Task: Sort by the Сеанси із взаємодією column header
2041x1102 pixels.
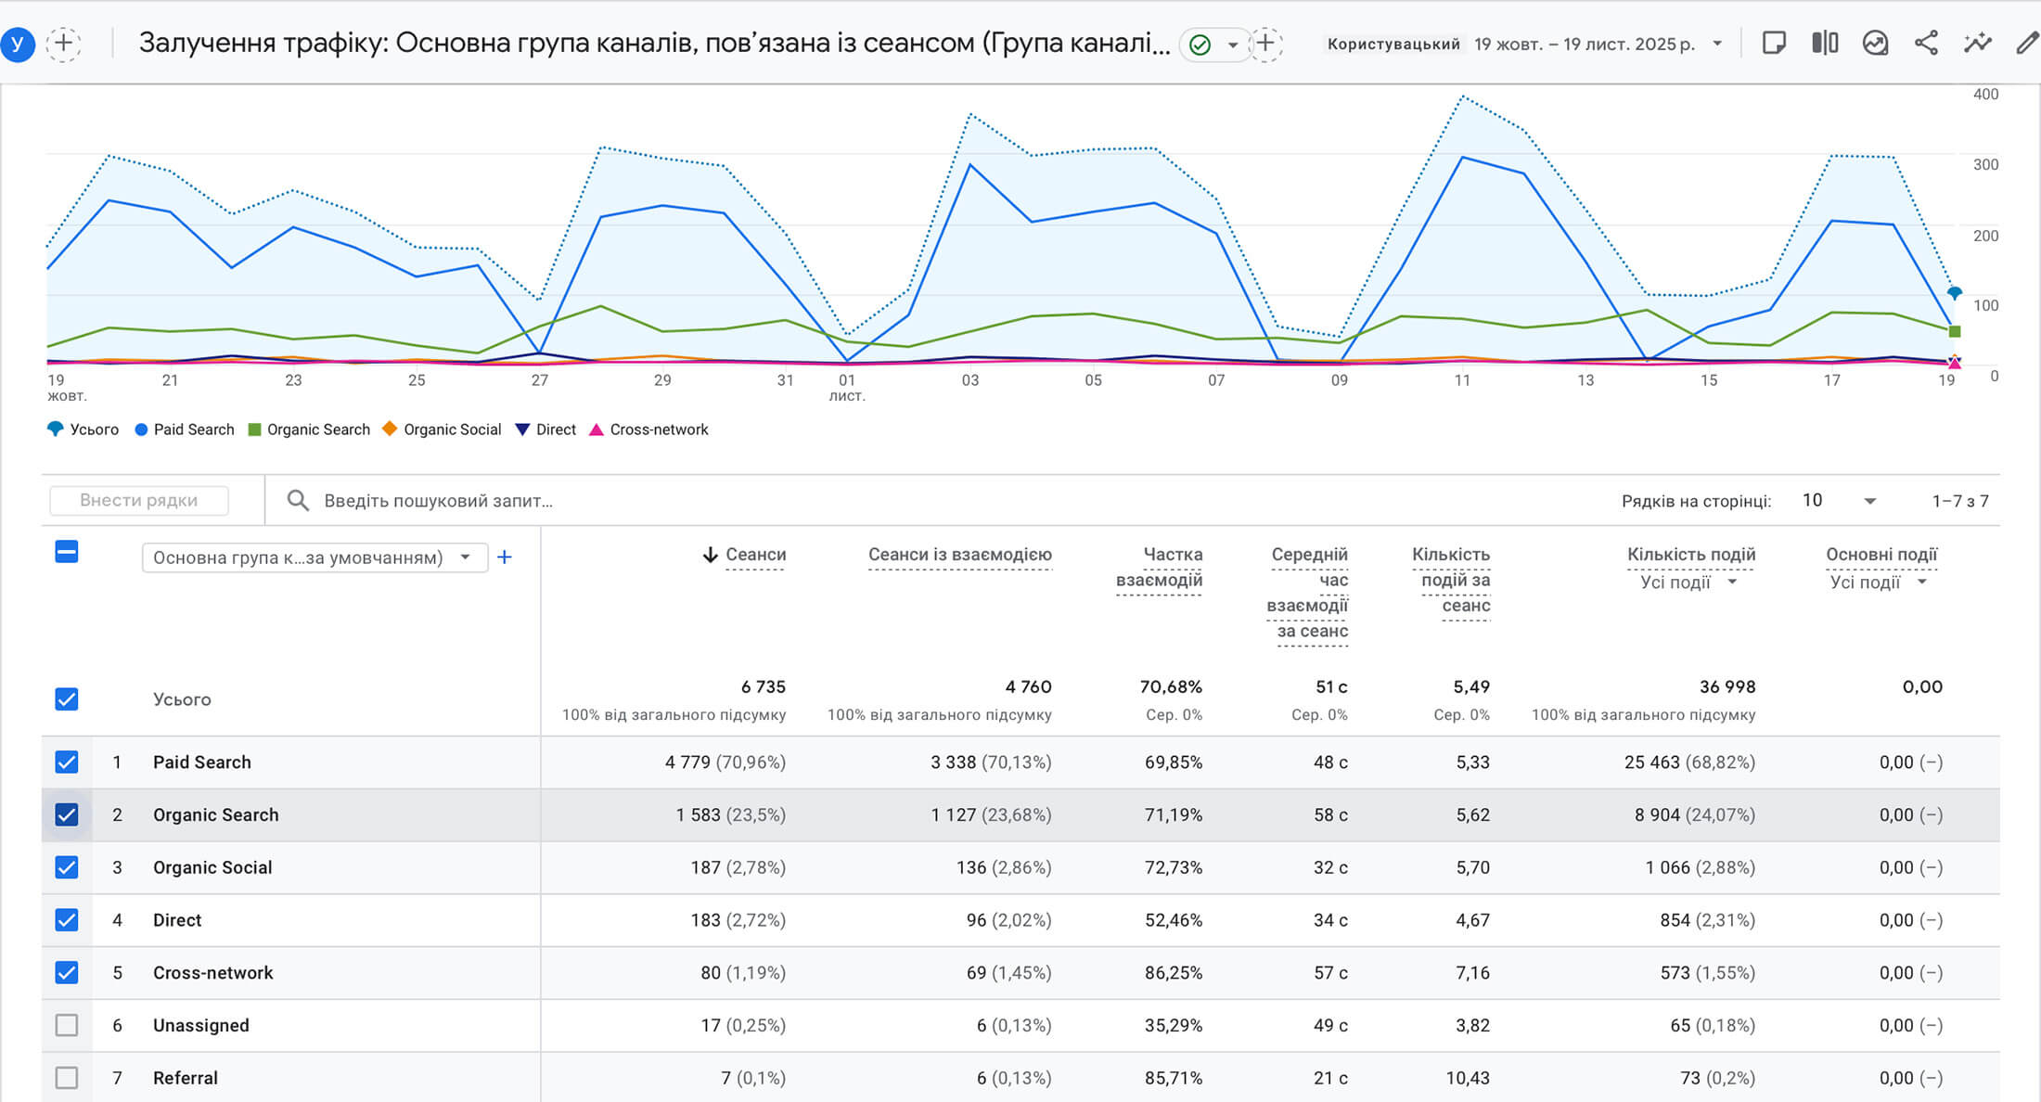Action: click(959, 555)
